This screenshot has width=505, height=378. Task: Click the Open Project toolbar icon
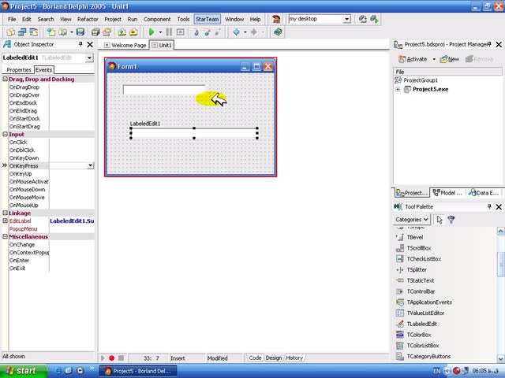tap(107, 31)
